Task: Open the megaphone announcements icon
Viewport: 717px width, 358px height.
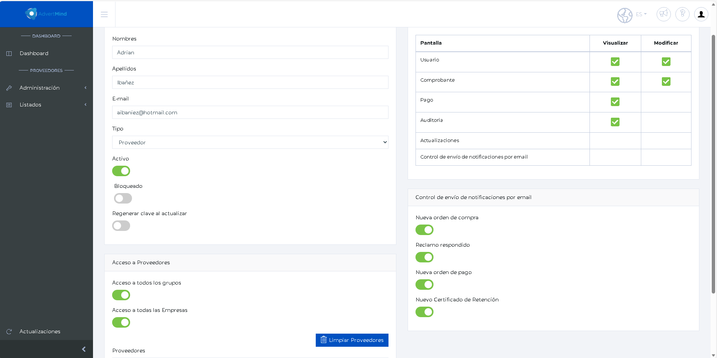Action: tap(663, 14)
